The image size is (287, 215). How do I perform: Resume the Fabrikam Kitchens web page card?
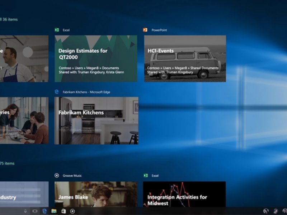[x=97, y=121]
